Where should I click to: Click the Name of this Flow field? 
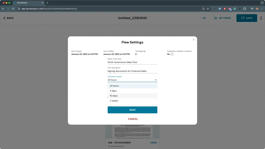pos(132,62)
